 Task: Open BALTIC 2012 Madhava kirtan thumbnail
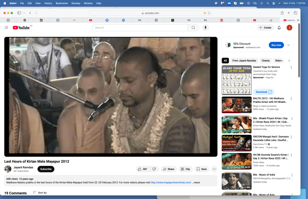[x=237, y=104]
